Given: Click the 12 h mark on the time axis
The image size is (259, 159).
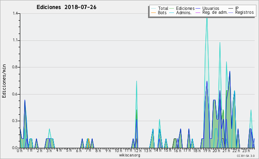Looking at the screenshot, I should (x=137, y=151).
